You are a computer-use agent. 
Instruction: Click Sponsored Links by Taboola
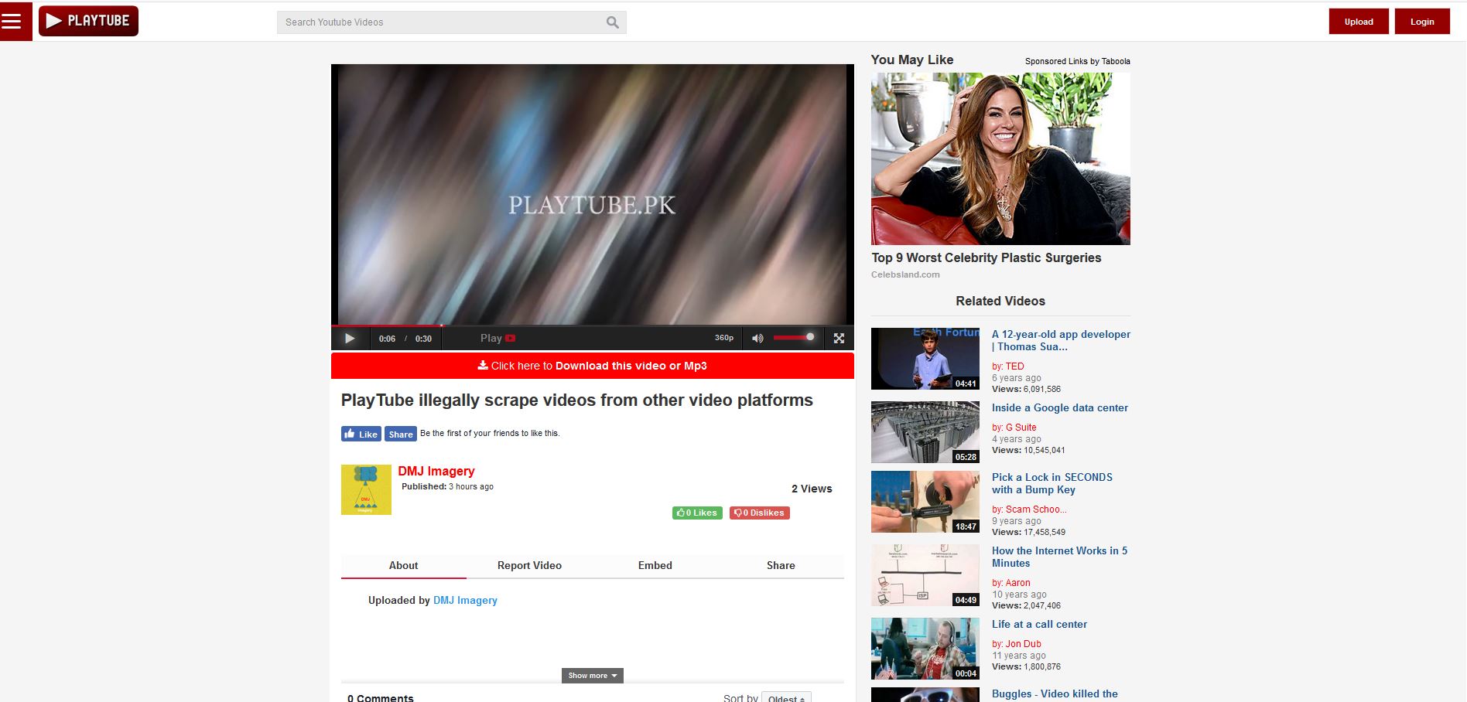pos(1078,61)
